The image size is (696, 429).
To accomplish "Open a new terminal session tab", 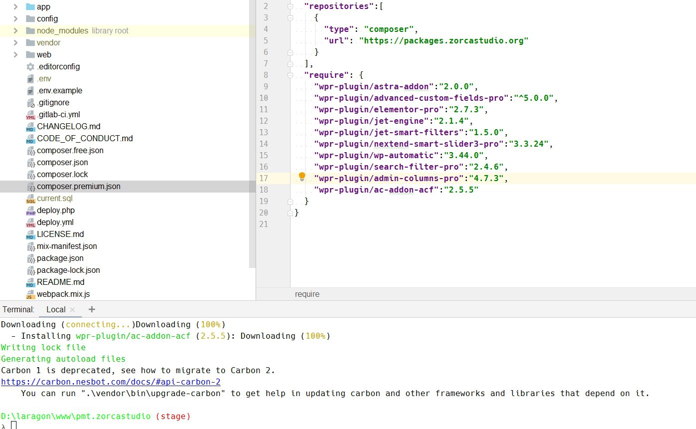I will pos(91,309).
